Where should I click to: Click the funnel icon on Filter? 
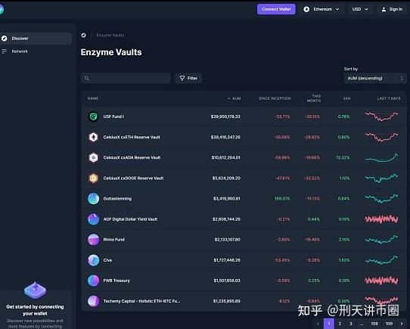tap(182, 78)
